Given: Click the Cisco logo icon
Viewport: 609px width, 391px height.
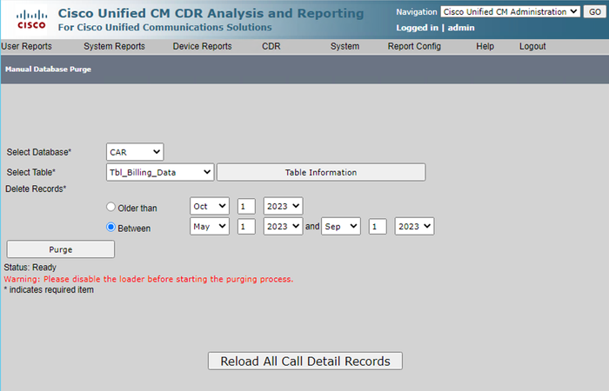Looking at the screenshot, I should click(31, 20).
